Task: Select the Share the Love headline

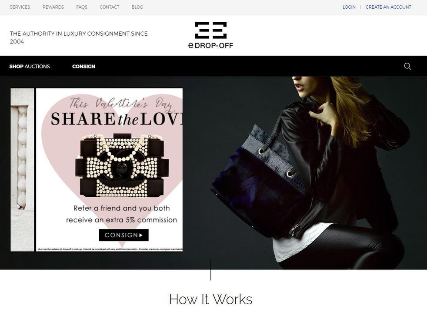Action: (117, 119)
